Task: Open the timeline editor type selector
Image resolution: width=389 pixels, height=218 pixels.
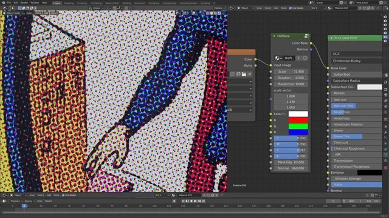Action: tap(4, 201)
